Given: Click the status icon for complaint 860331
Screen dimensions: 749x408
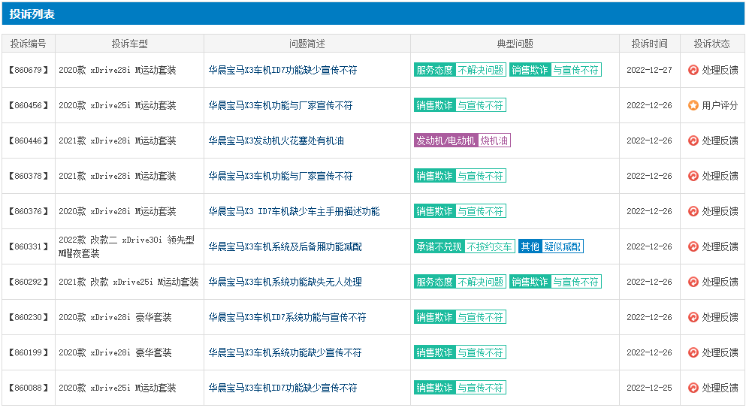Looking at the screenshot, I should tap(693, 247).
